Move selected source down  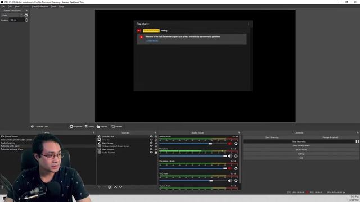120,187
